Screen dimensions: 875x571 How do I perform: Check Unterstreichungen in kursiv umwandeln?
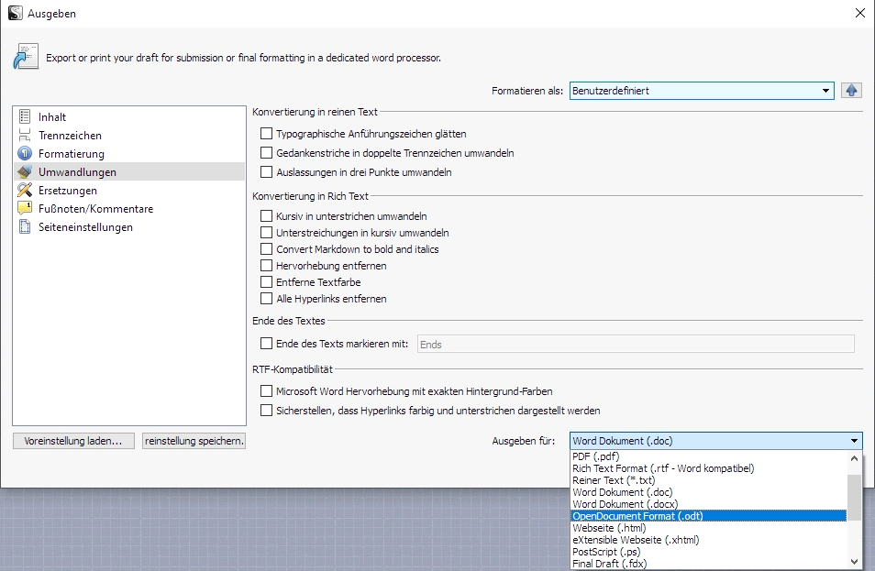pos(267,233)
